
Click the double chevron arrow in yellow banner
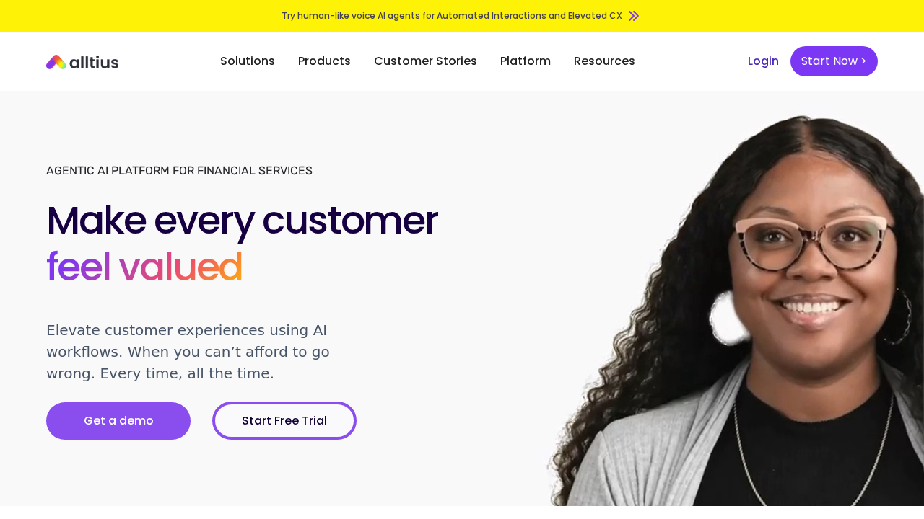(x=634, y=16)
